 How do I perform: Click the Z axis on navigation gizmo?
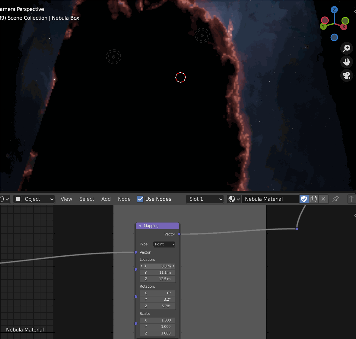pyautogui.click(x=334, y=10)
